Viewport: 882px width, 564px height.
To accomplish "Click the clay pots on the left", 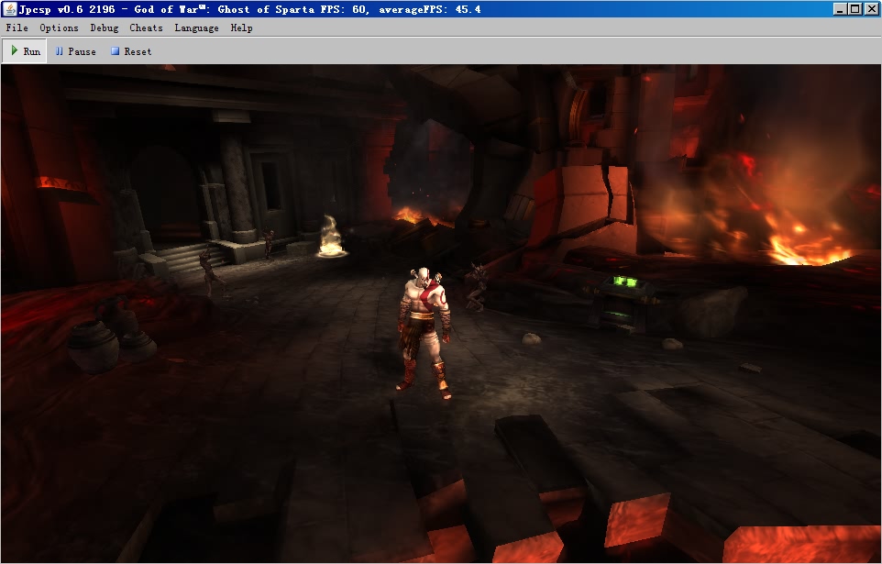I will 108,341.
